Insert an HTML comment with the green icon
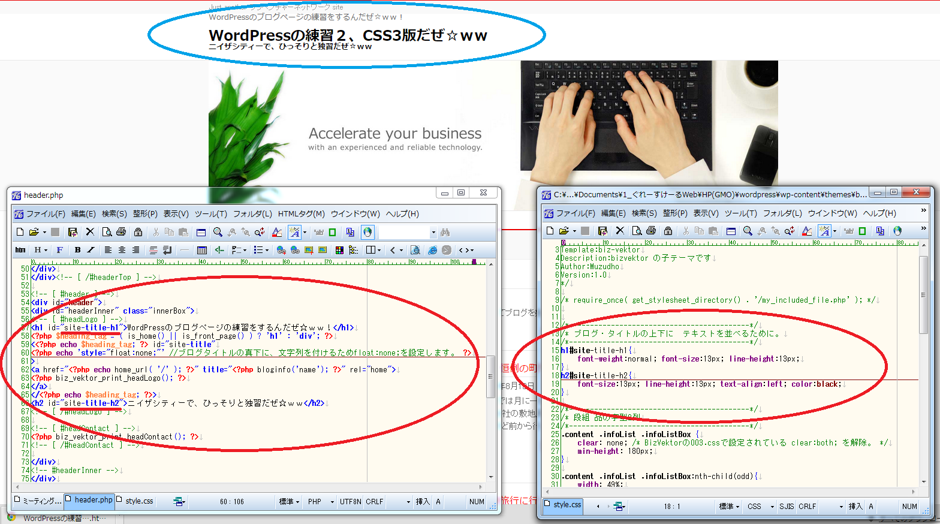 pos(219,250)
